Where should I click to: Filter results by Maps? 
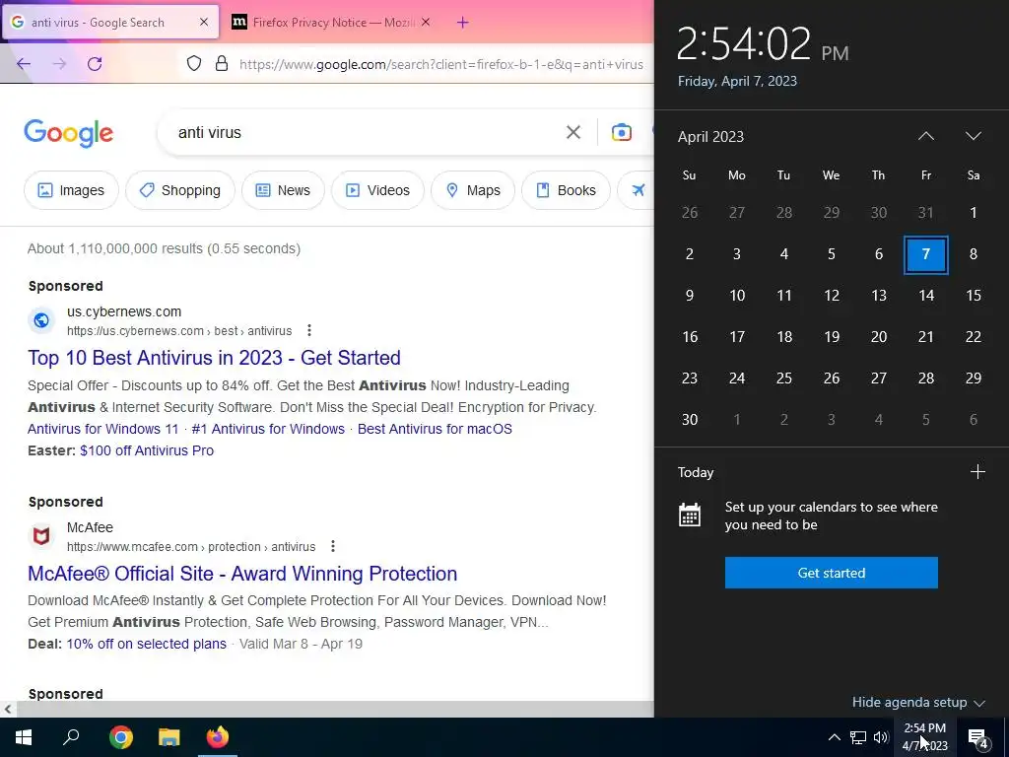tap(473, 190)
